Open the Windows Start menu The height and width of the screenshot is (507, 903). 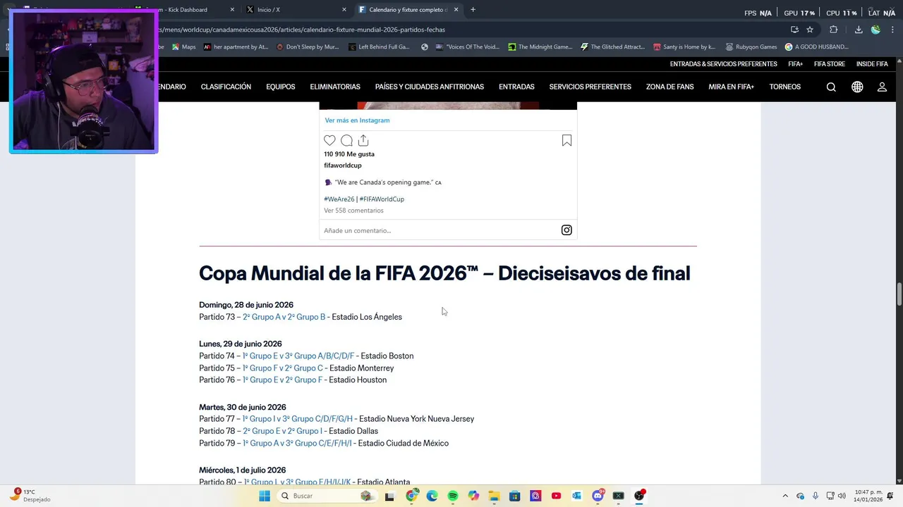coord(265,496)
